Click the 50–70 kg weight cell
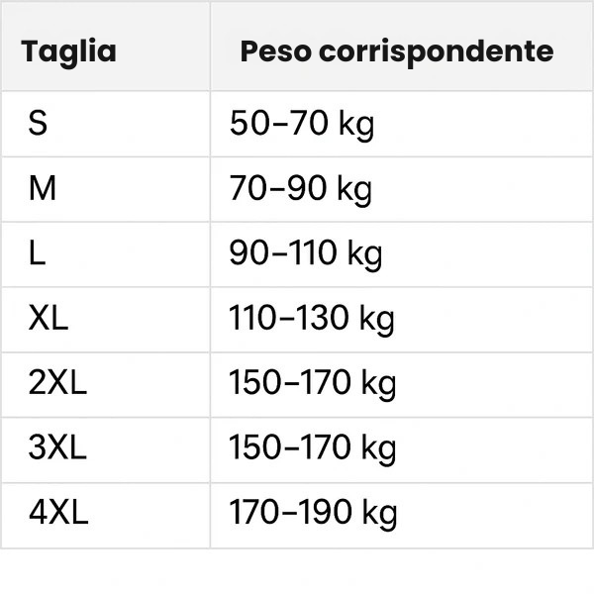 coord(301,124)
